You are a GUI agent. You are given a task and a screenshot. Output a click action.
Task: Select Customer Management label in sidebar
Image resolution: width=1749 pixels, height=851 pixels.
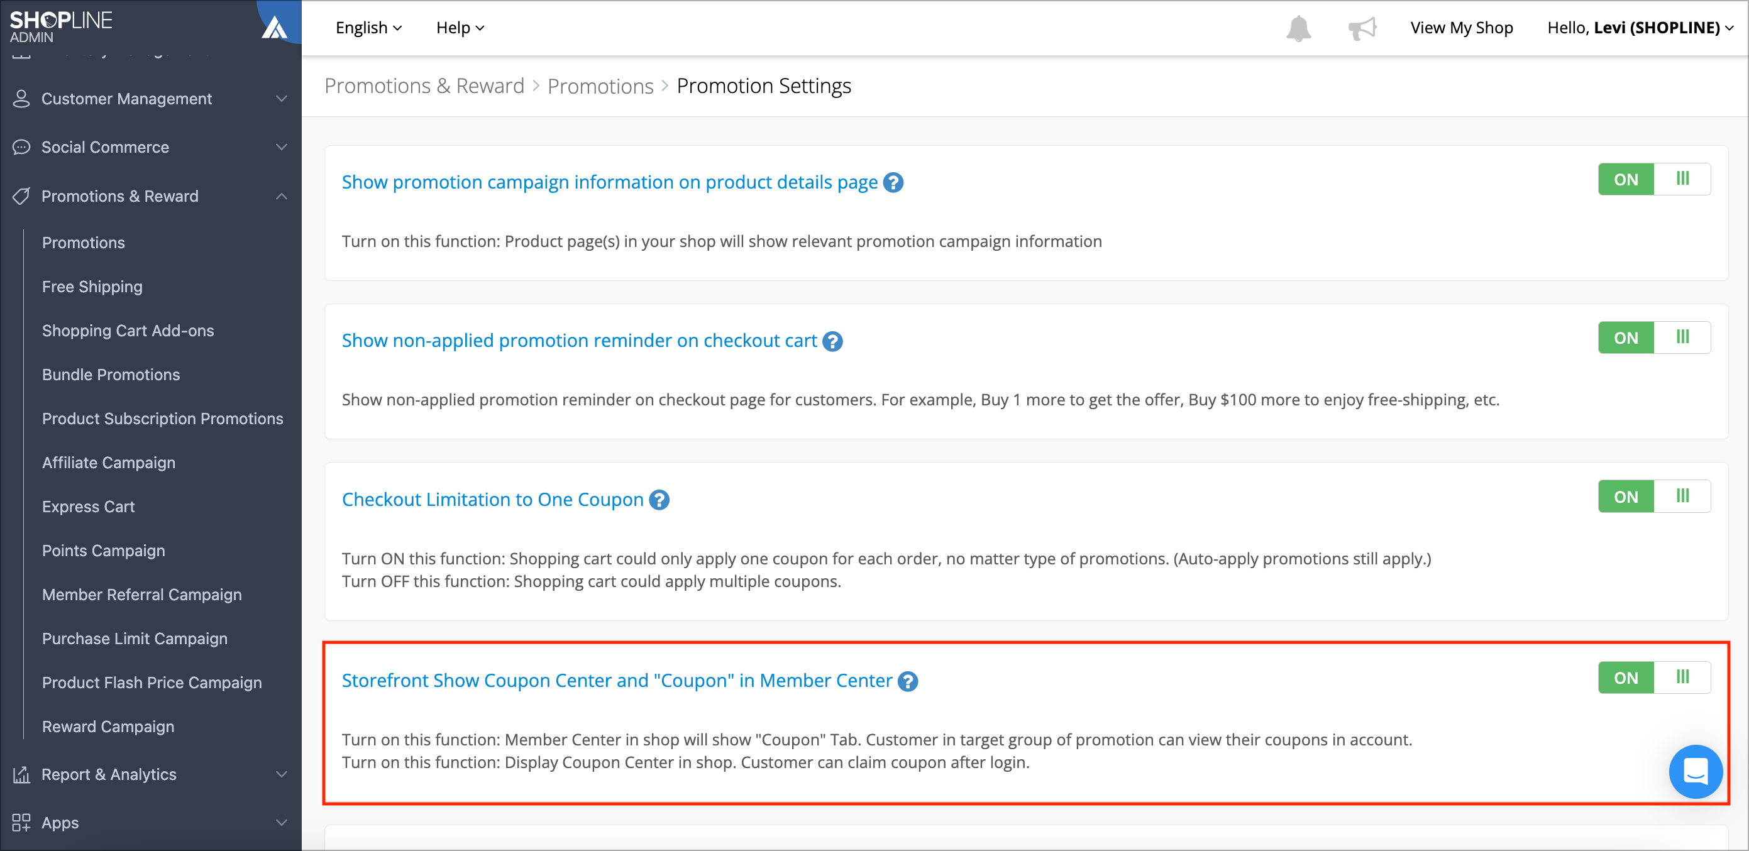pos(126,99)
